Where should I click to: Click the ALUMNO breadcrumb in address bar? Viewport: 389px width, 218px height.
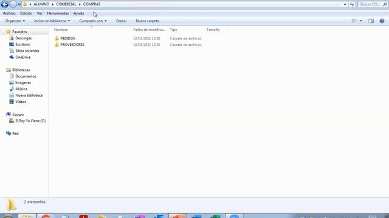point(41,4)
